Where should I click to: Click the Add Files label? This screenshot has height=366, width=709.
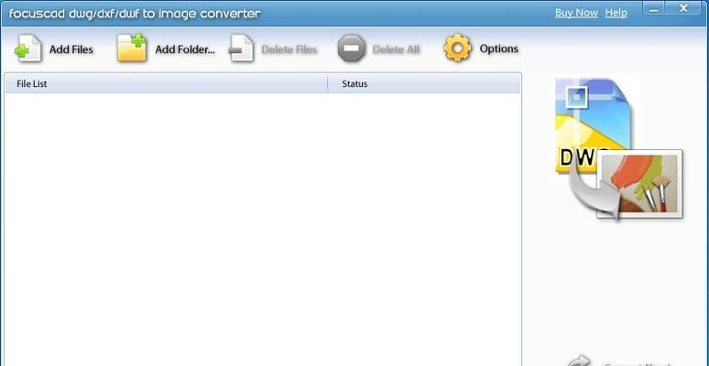(x=71, y=49)
